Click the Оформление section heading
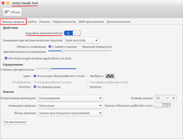Viewport: 183px width, 139px height. click(x=13, y=65)
